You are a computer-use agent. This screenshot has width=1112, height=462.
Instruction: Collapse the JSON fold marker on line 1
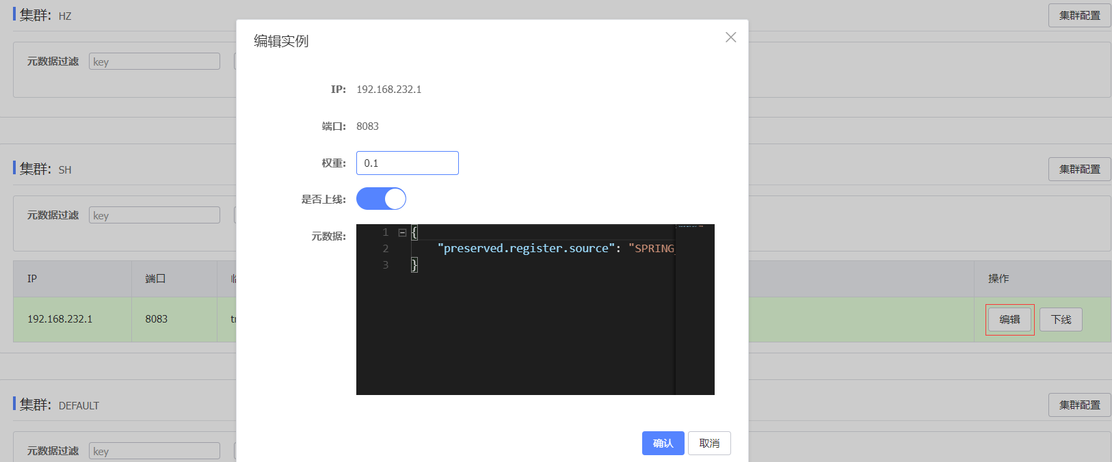point(403,233)
